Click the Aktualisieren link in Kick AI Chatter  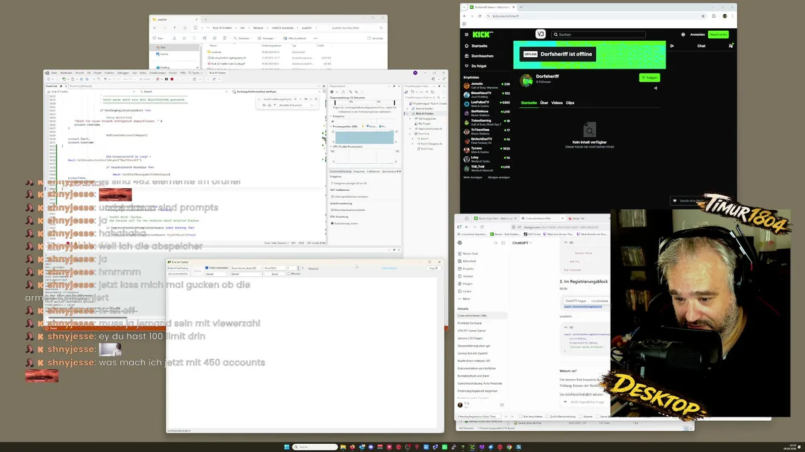[389, 268]
